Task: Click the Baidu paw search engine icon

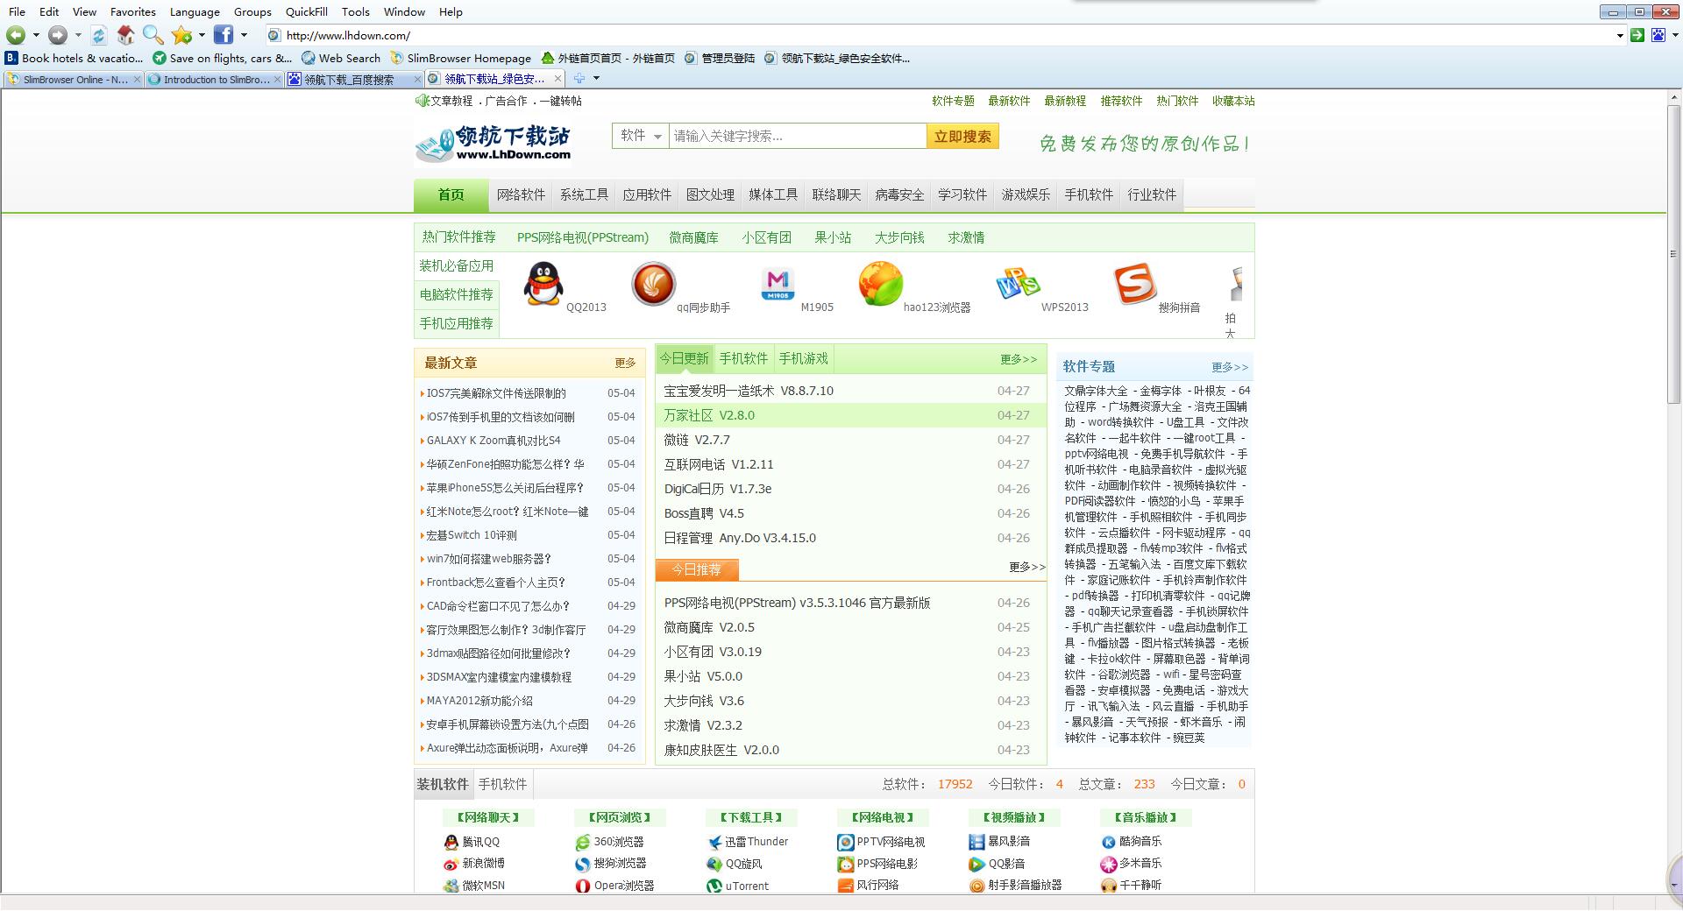Action: 1658,35
